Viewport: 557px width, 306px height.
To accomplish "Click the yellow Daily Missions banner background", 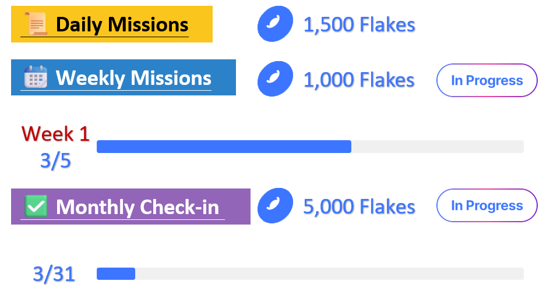I will 112,24.
